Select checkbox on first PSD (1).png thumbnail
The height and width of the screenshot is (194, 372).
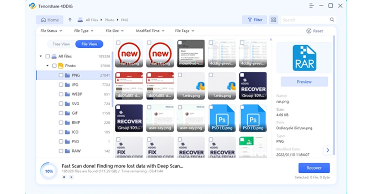pos(211,108)
